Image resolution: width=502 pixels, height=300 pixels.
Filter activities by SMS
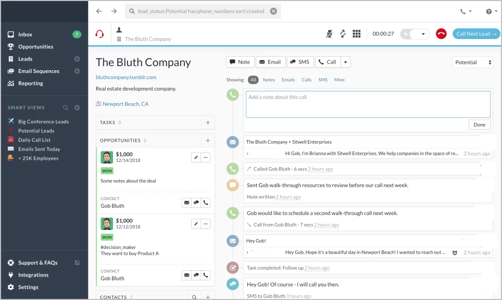323,80
